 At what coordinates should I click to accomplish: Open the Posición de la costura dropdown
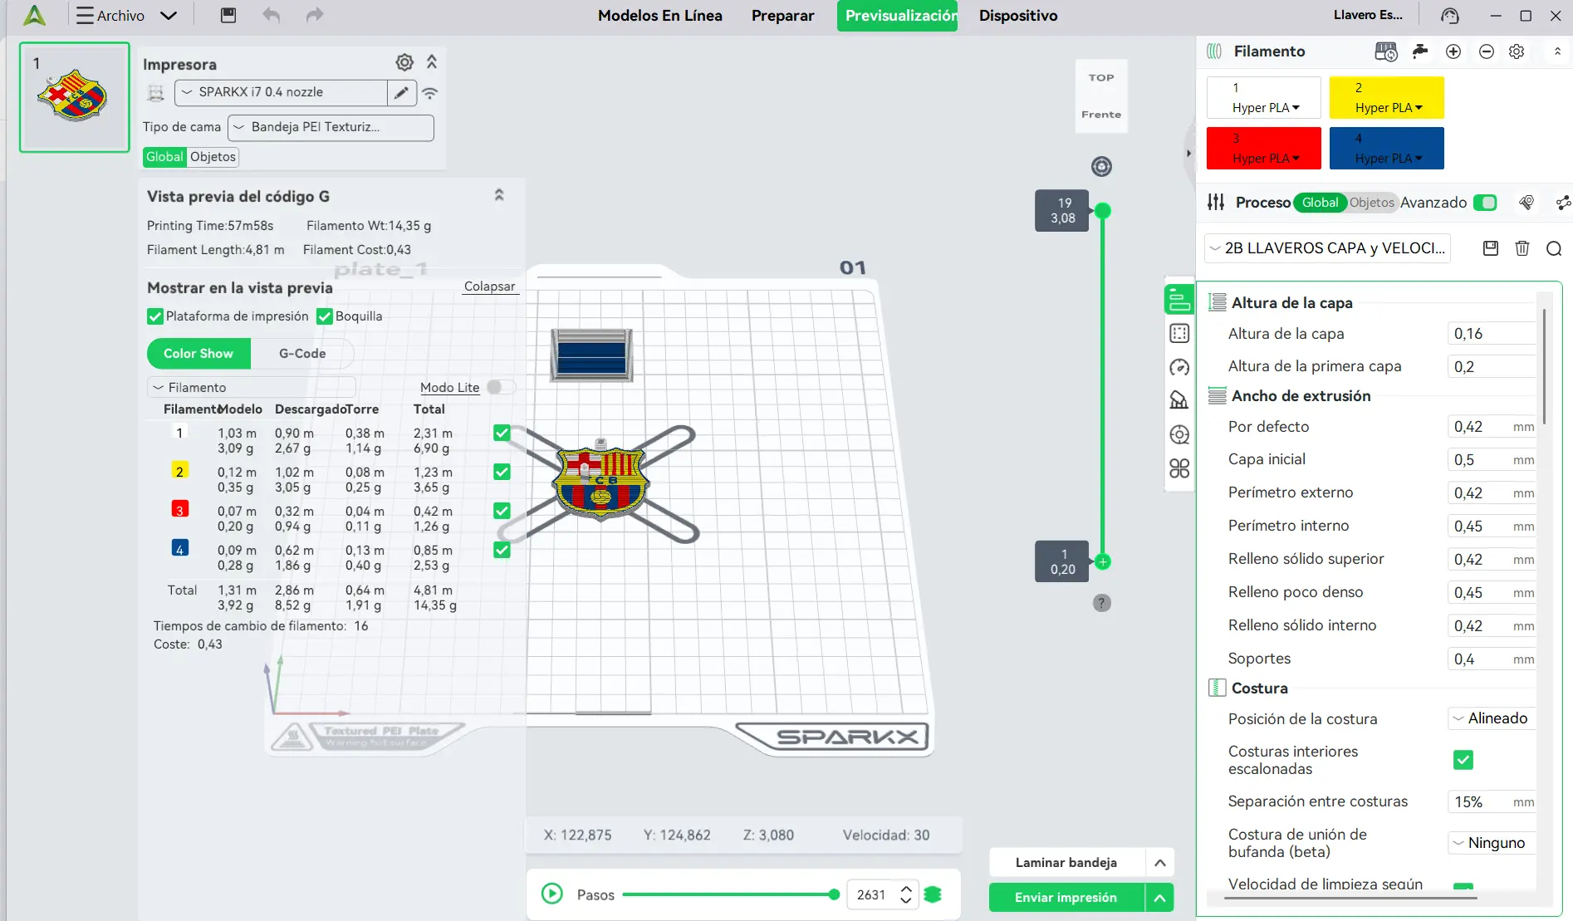[x=1492, y=718]
